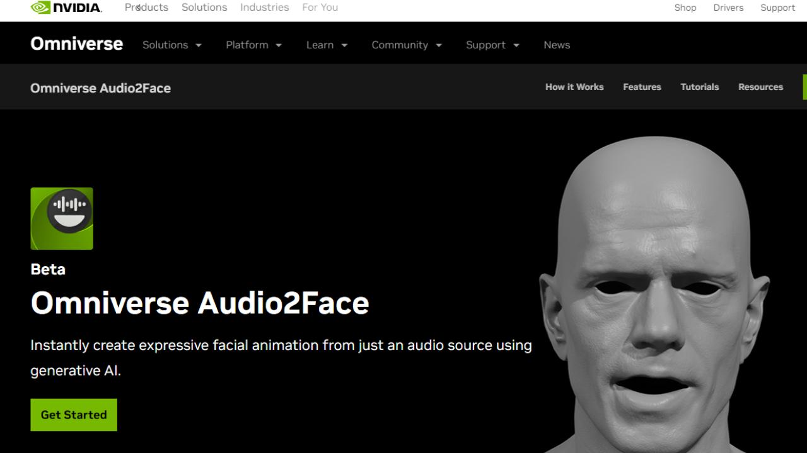Screen dimensions: 807x453
Task: Open the Products menu
Action: pyautogui.click(x=146, y=8)
